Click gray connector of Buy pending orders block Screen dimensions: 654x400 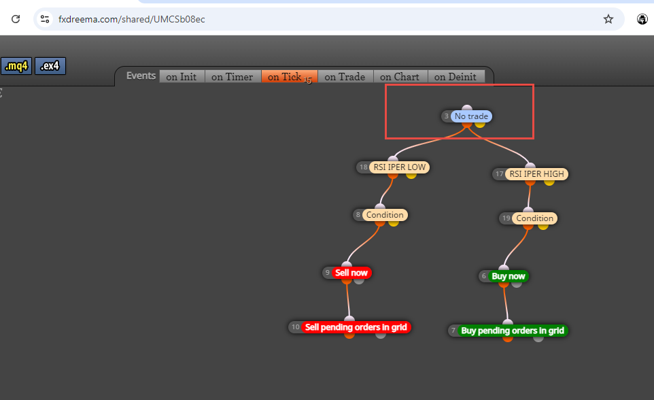[x=538, y=339]
